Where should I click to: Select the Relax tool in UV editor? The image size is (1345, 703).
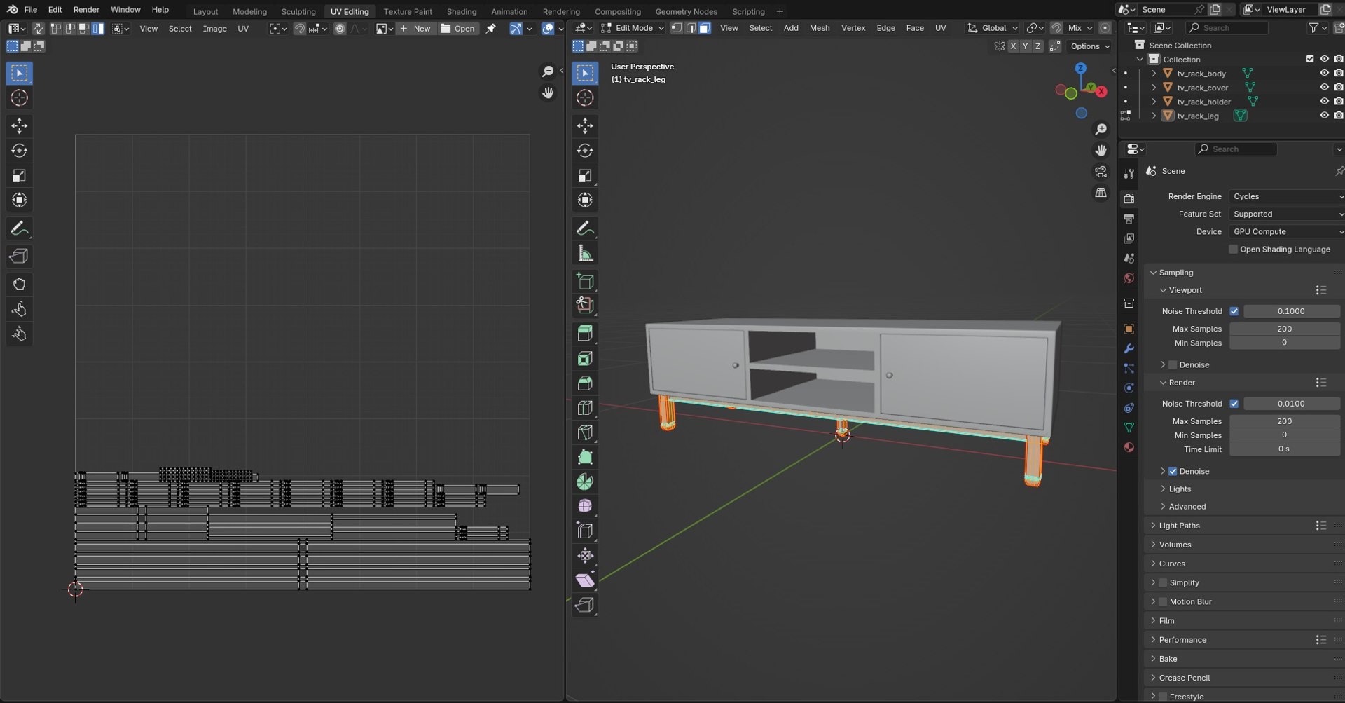20,309
